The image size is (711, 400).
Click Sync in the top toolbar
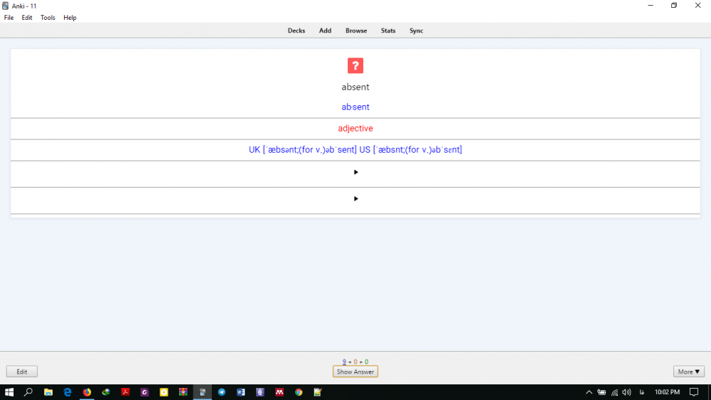(x=417, y=31)
